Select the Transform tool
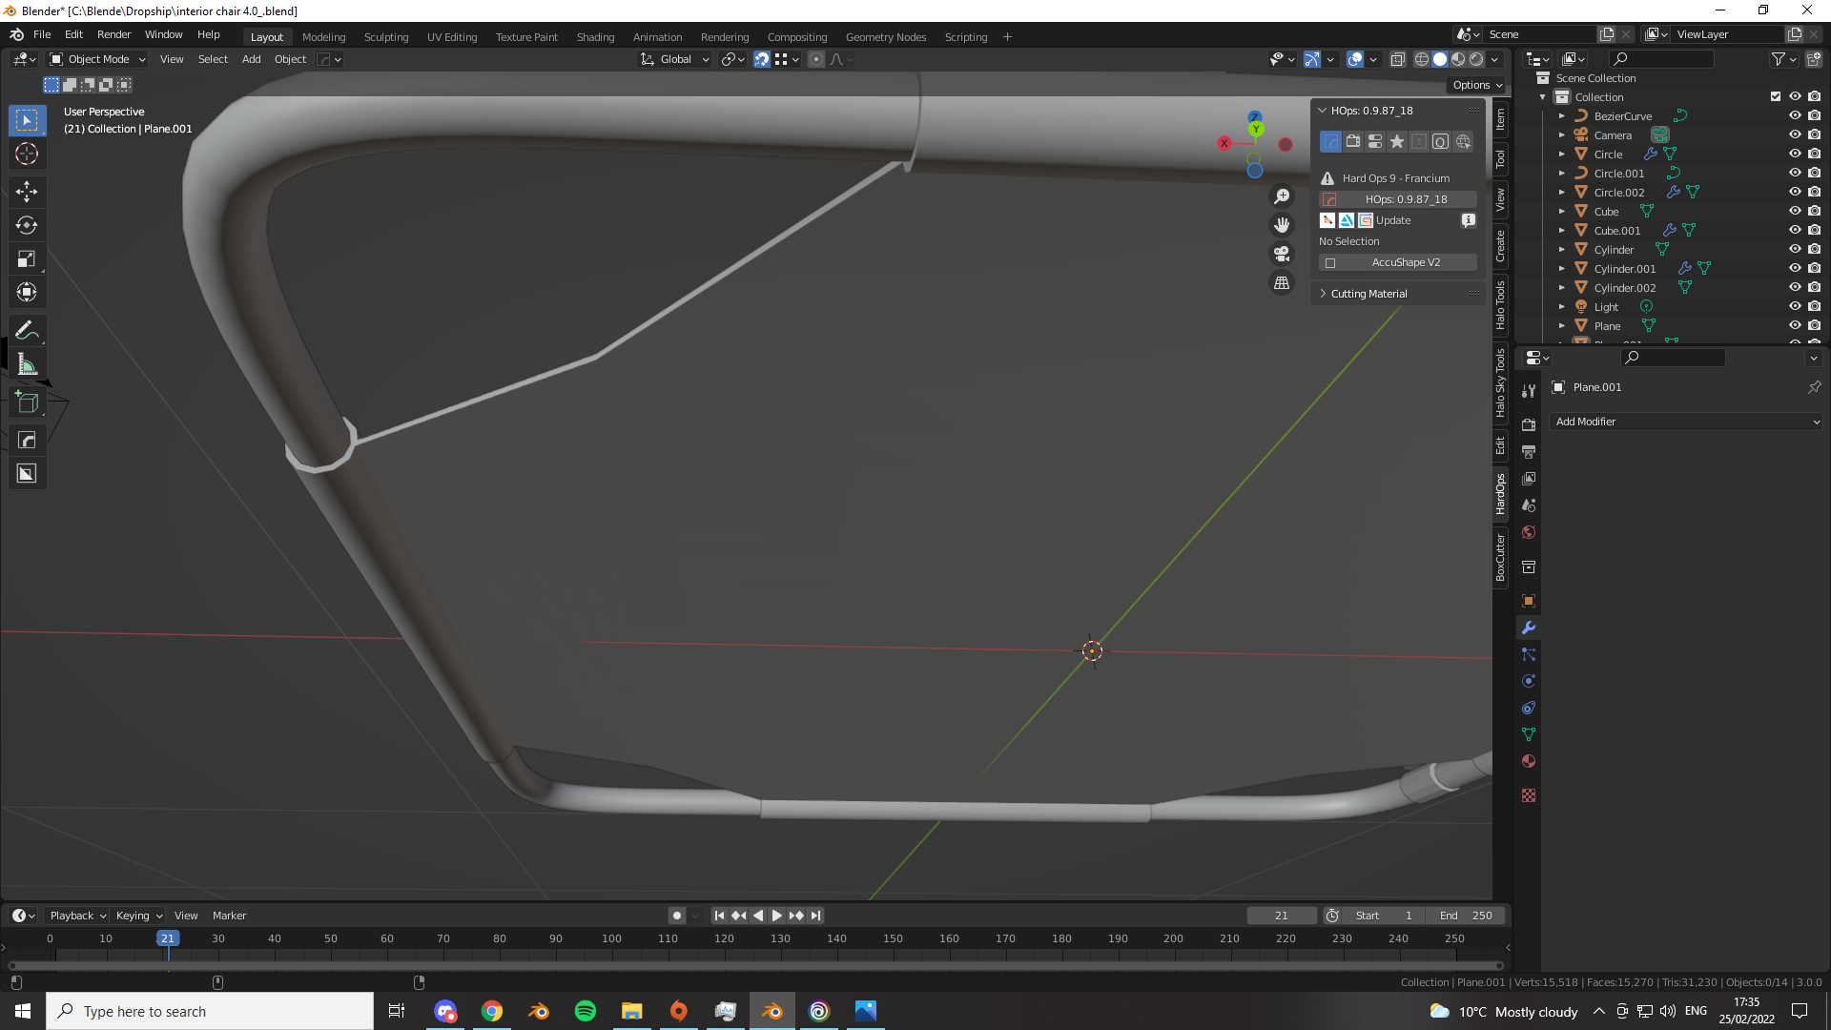This screenshot has width=1831, height=1030. coord(27,292)
